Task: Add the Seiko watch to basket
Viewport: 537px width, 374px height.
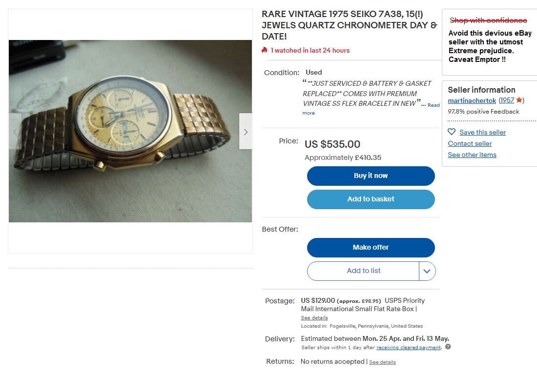Action: (x=371, y=199)
